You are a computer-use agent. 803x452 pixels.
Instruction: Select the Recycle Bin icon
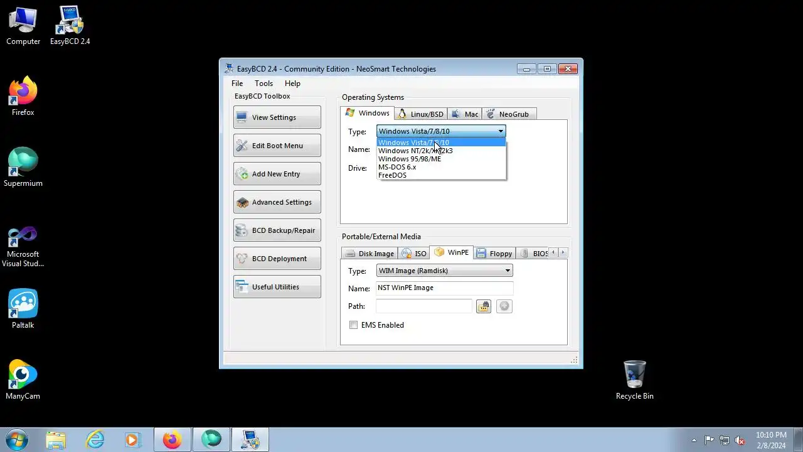(634, 380)
